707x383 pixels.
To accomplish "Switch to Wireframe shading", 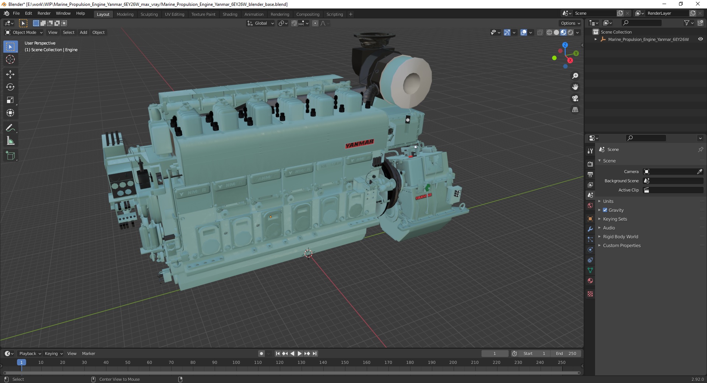I will click(549, 32).
